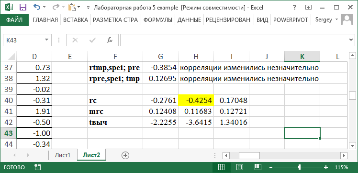Click the checkmark confirm formula button
The height and width of the screenshot is (173, 358).
pos(92,40)
